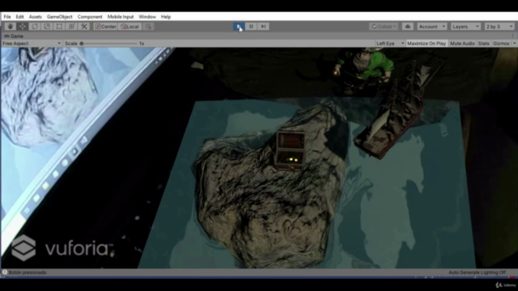Open the Help menu
This screenshot has height=291, width=518.
tap(165, 16)
